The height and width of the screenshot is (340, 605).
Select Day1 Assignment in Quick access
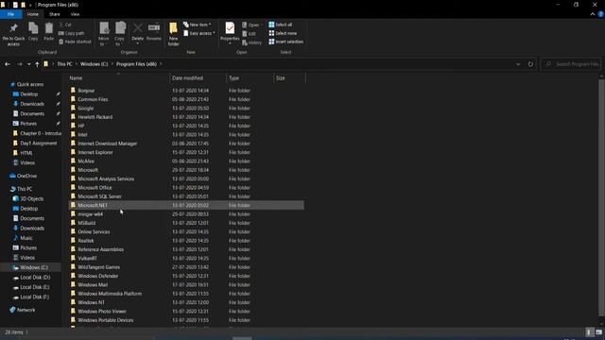tap(38, 143)
